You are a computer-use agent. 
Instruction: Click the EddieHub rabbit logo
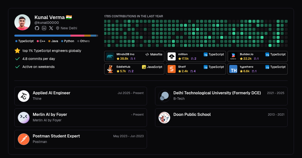(x=110, y=69)
